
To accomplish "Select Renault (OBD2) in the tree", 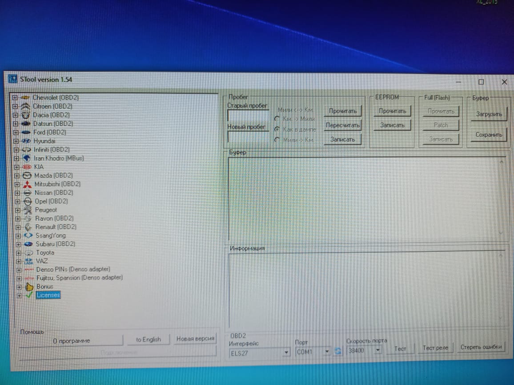I will click(56, 227).
